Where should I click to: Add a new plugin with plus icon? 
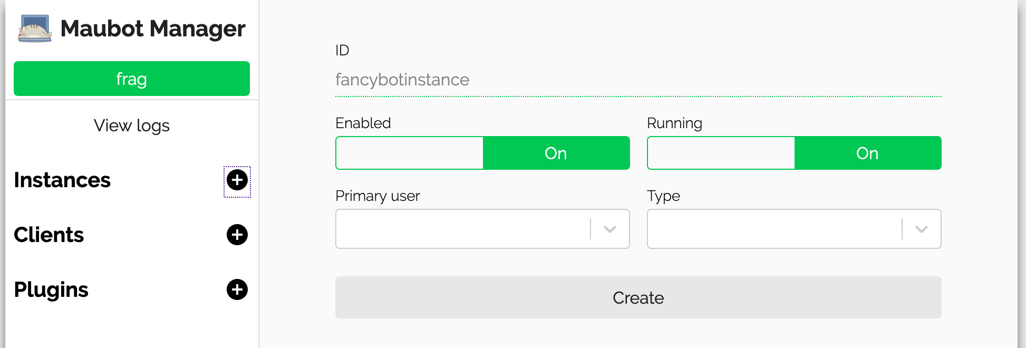(237, 289)
